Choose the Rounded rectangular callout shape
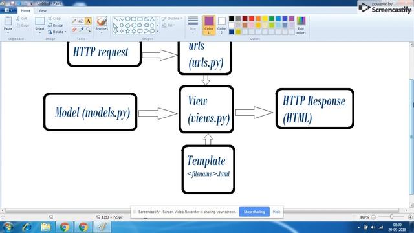 click(x=140, y=31)
